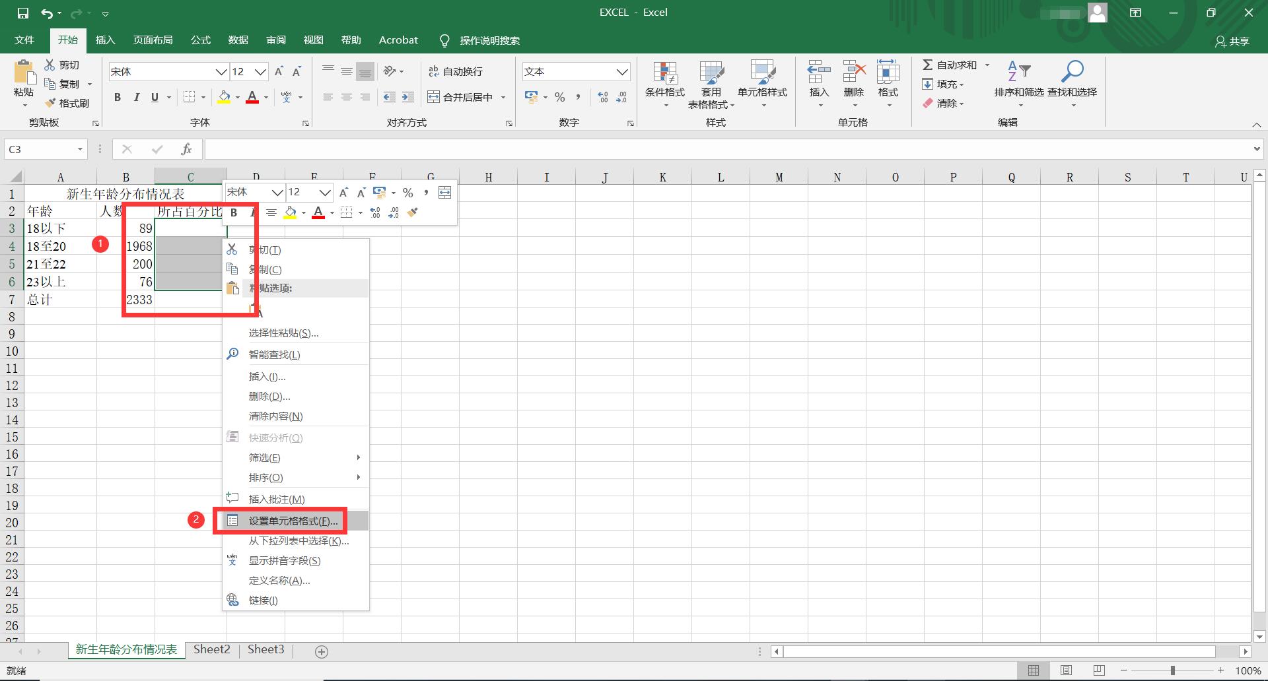
Task: Expand the Name Box dropdown arrow
Action: click(x=80, y=149)
